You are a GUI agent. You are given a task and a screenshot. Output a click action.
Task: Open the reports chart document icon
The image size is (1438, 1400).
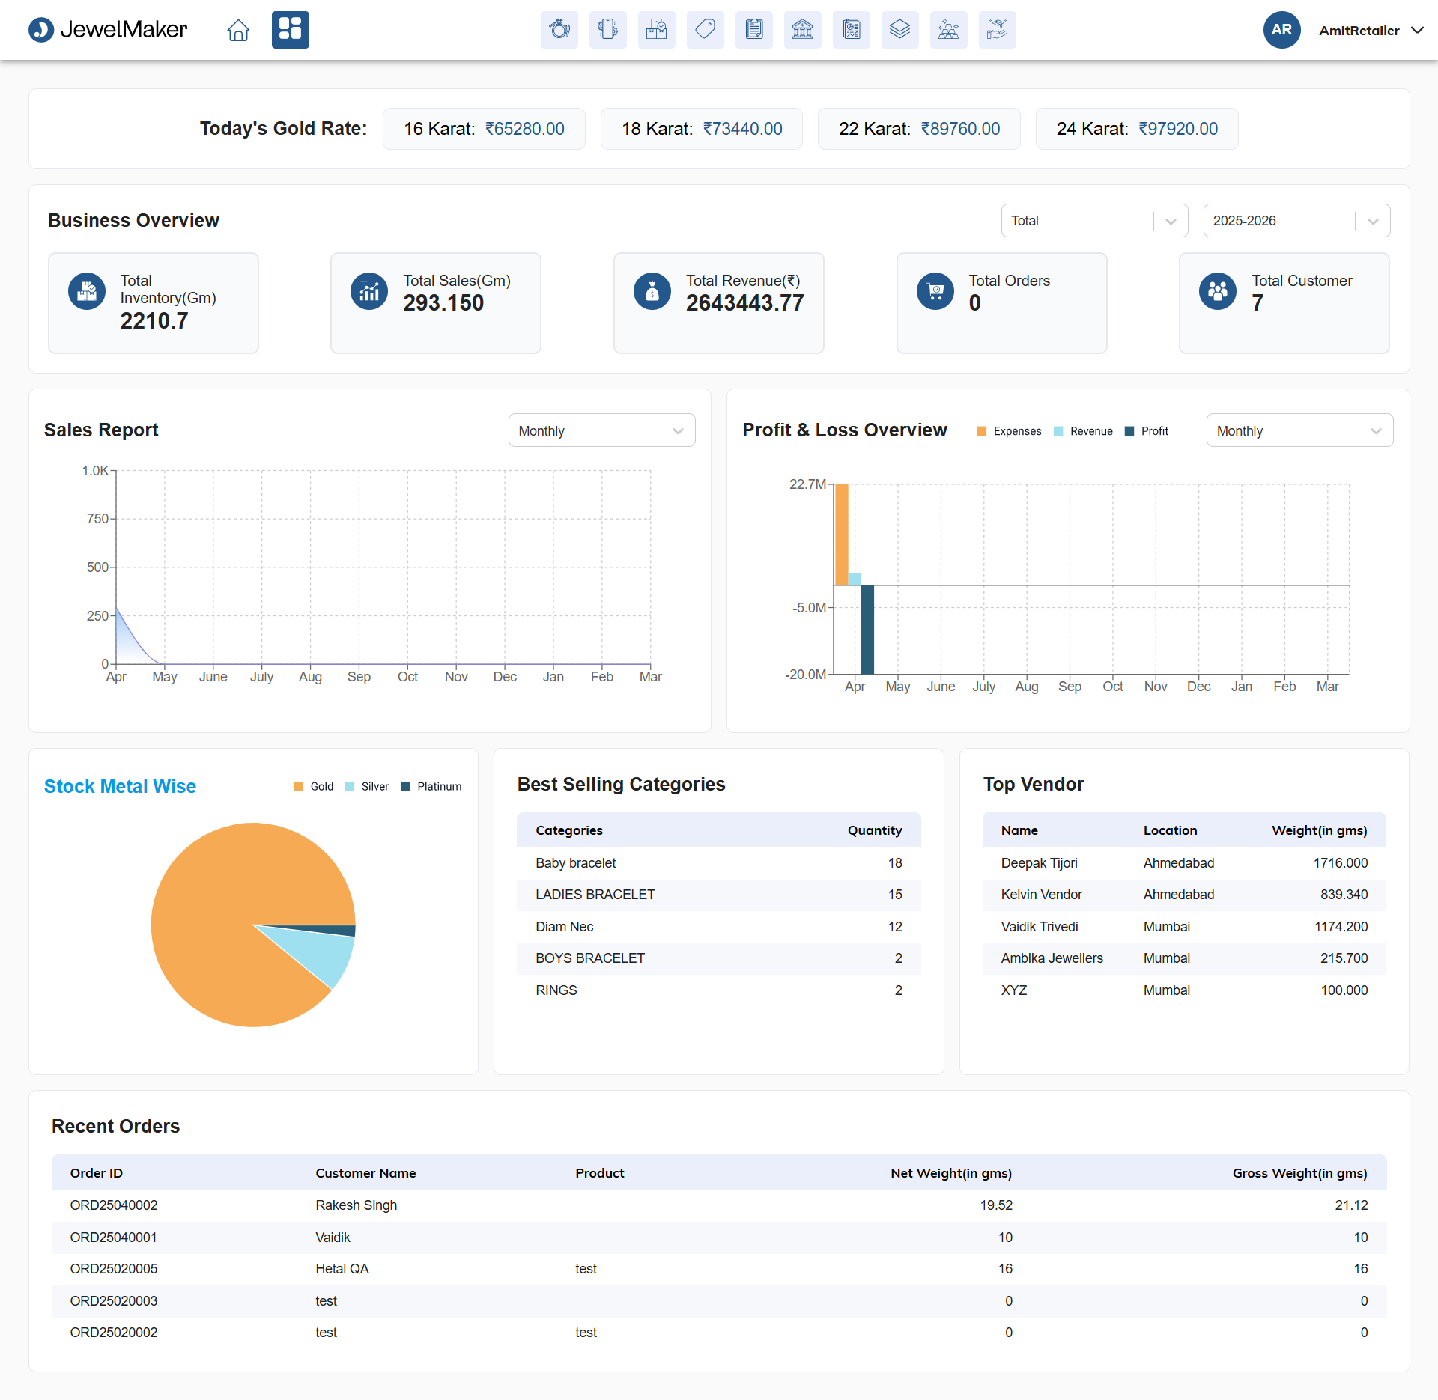pyautogui.click(x=851, y=30)
